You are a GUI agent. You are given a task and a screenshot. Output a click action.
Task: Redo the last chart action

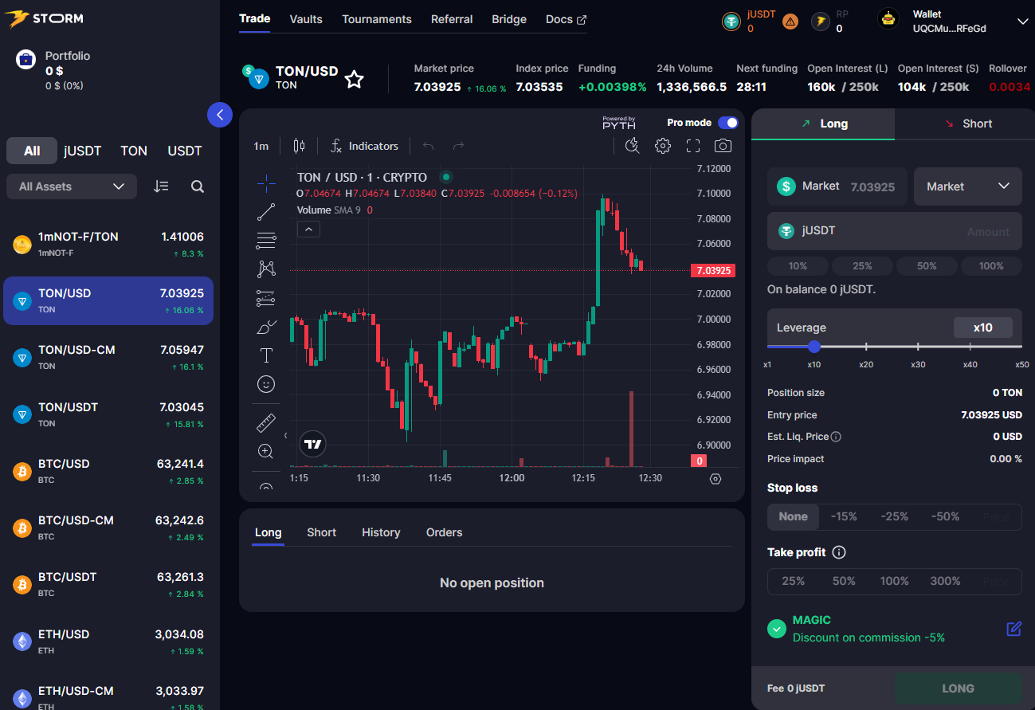click(458, 146)
